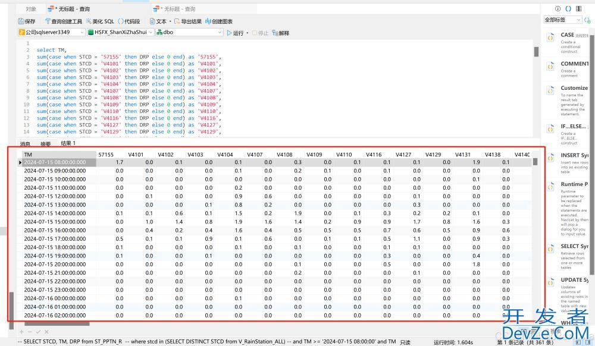Click the V4138 column header

(x=497, y=155)
